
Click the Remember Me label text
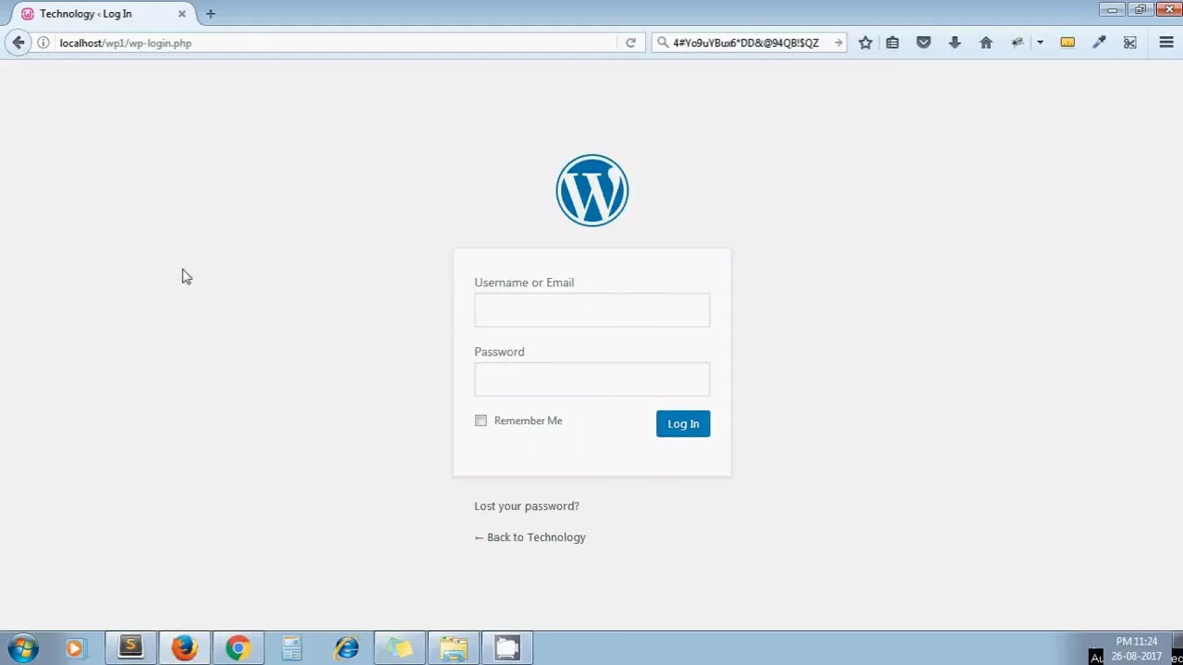coord(528,420)
